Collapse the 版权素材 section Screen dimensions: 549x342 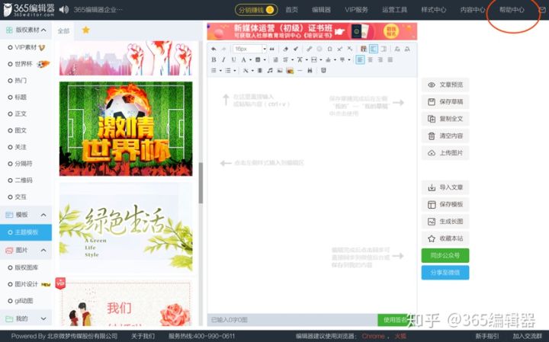[43, 30]
